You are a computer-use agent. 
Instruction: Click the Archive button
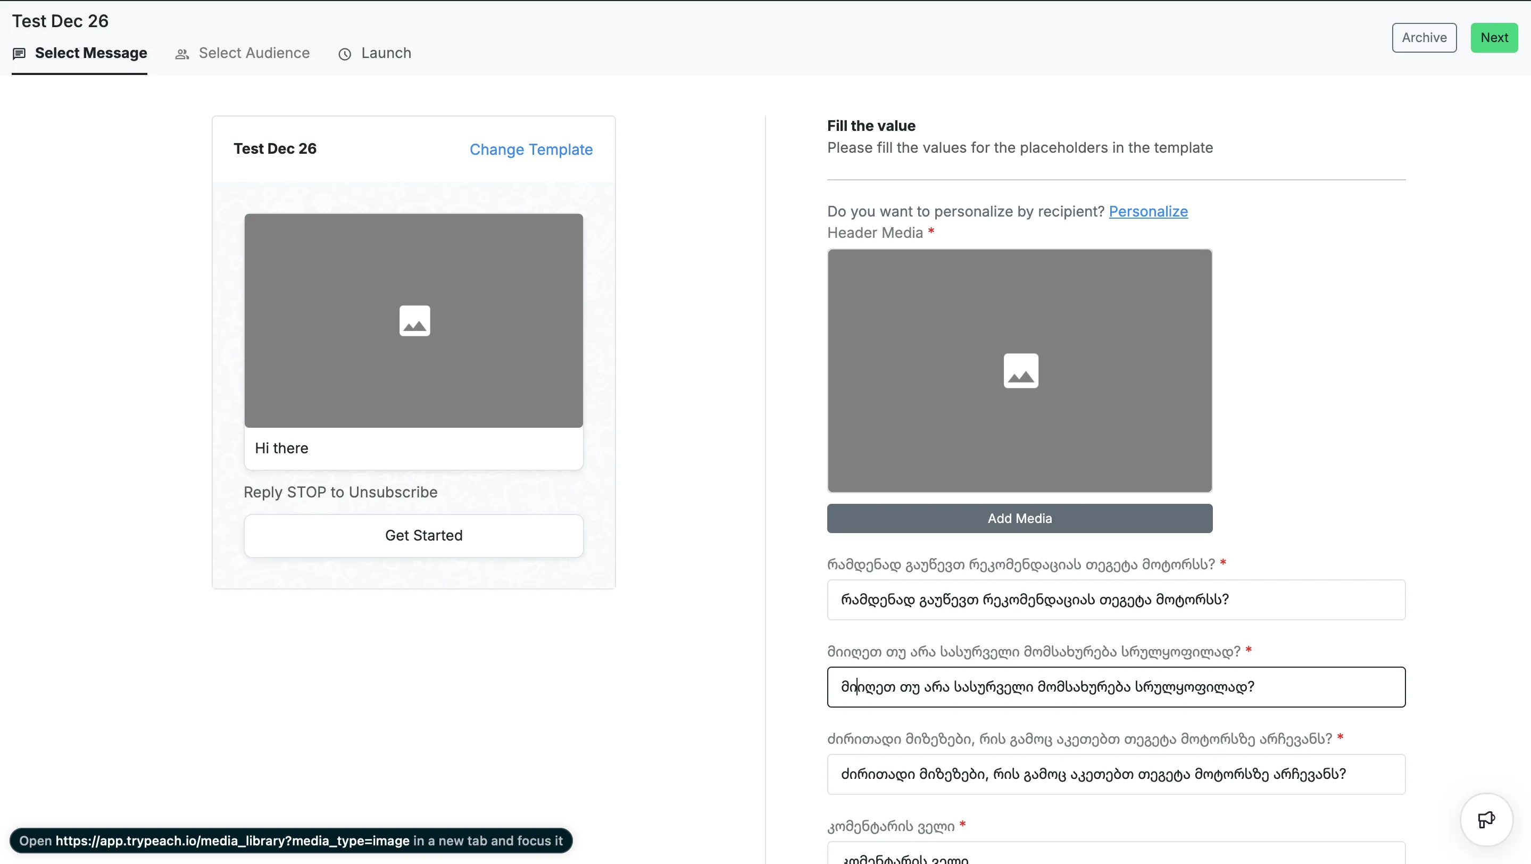pos(1424,37)
